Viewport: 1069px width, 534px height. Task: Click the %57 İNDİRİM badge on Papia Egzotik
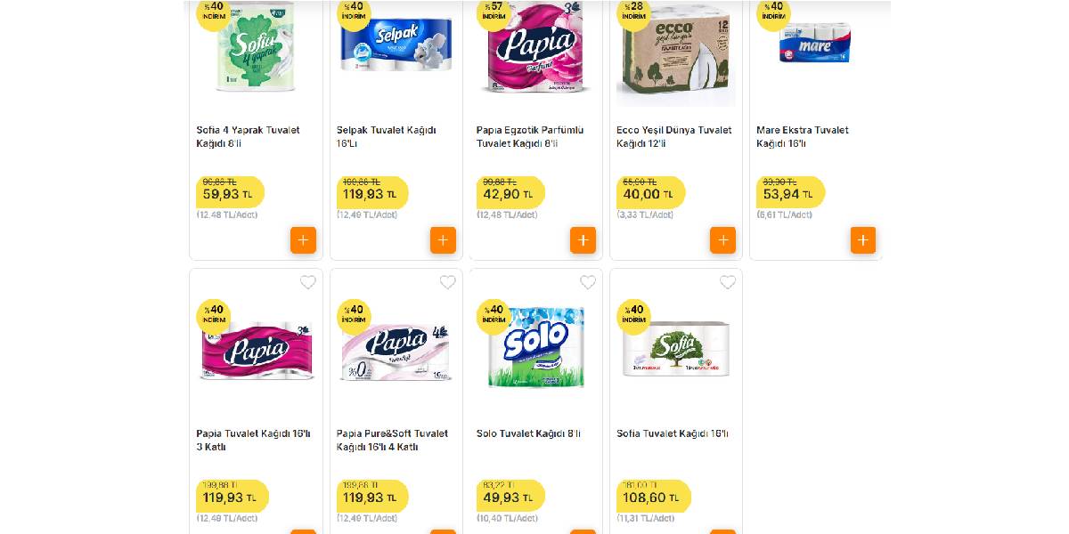494,15
